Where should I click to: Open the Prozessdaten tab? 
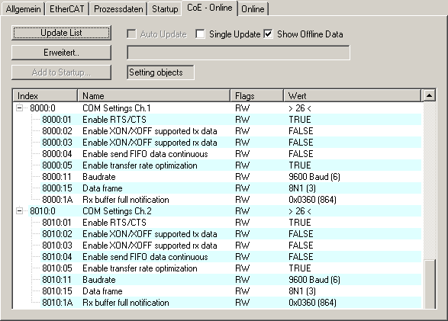click(x=118, y=9)
